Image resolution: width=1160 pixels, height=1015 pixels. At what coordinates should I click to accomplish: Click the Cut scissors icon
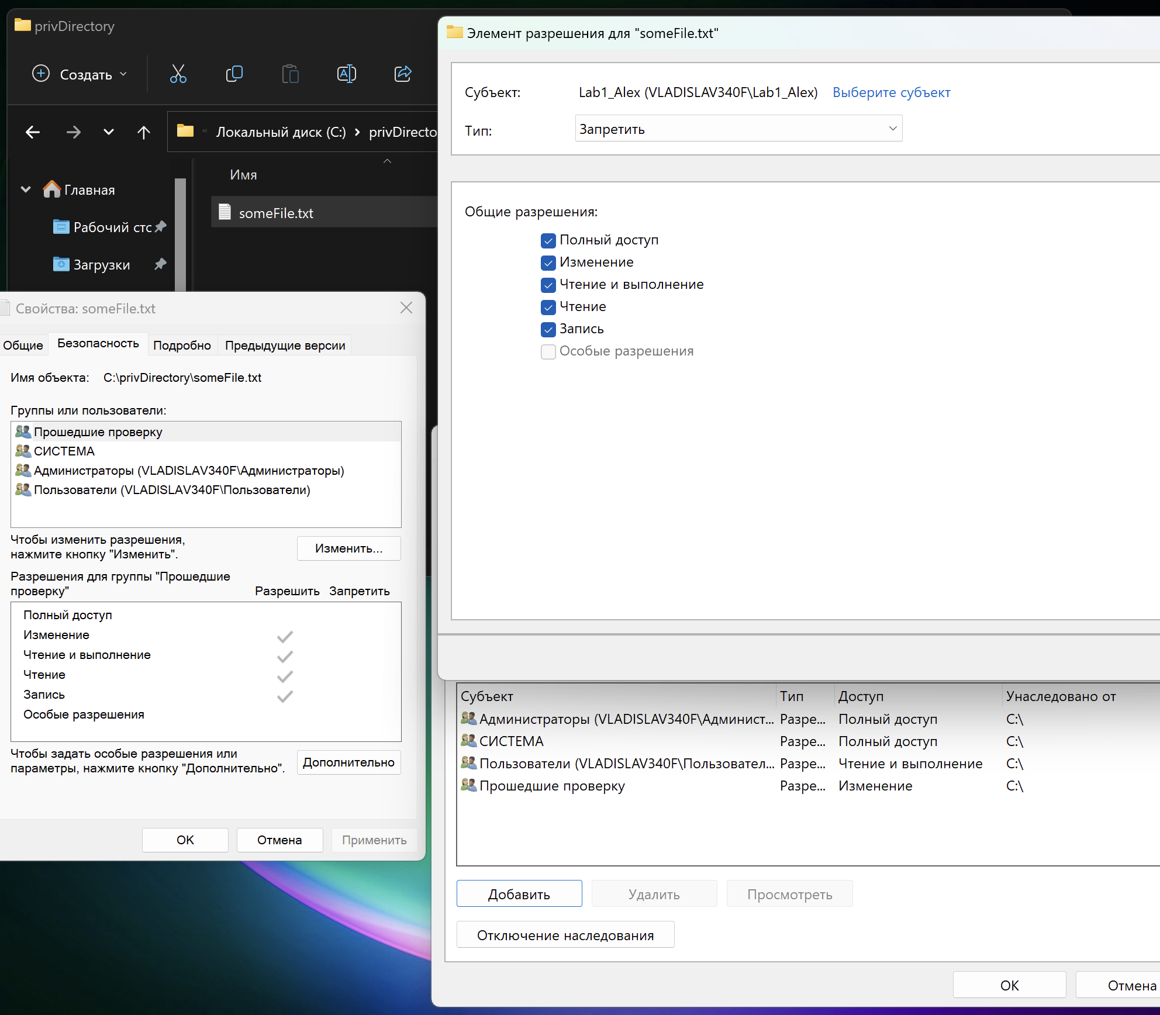[178, 74]
